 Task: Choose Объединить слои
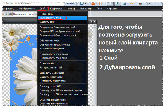[x=62, y=41]
